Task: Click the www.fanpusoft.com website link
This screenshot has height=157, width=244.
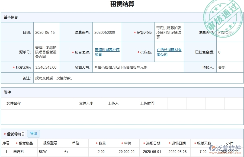Action: pos(225,153)
